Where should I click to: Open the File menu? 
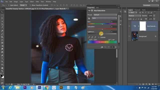tap(6, 2)
